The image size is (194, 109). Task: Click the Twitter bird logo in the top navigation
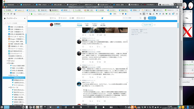click(102, 18)
